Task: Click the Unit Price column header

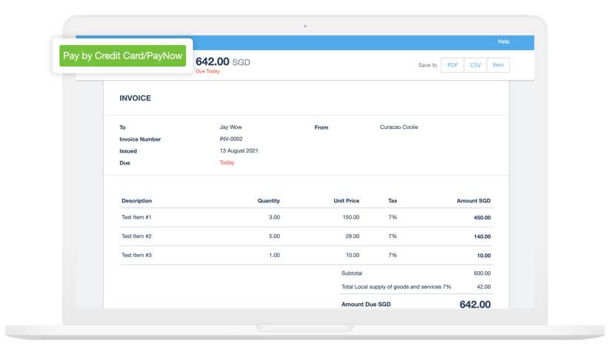Action: 347,201
